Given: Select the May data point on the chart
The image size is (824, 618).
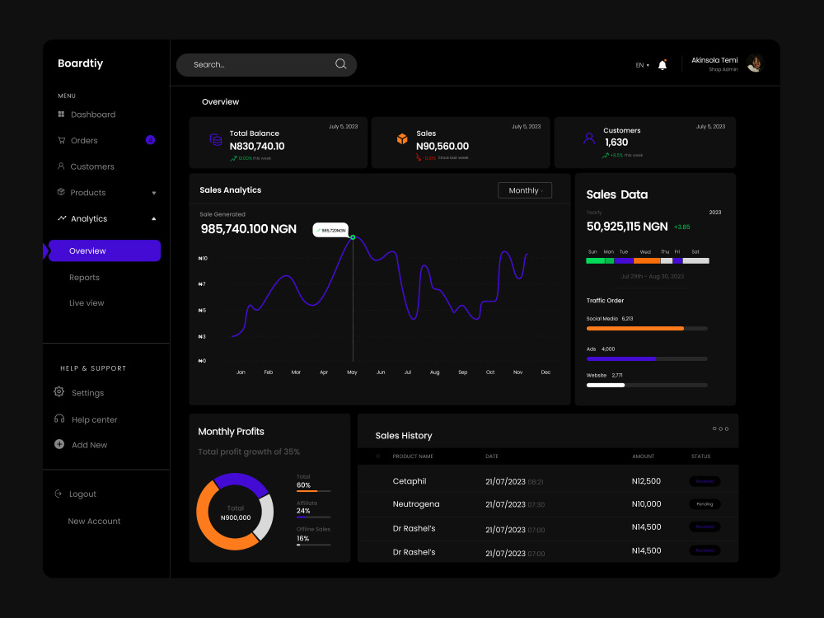Looking at the screenshot, I should [353, 237].
